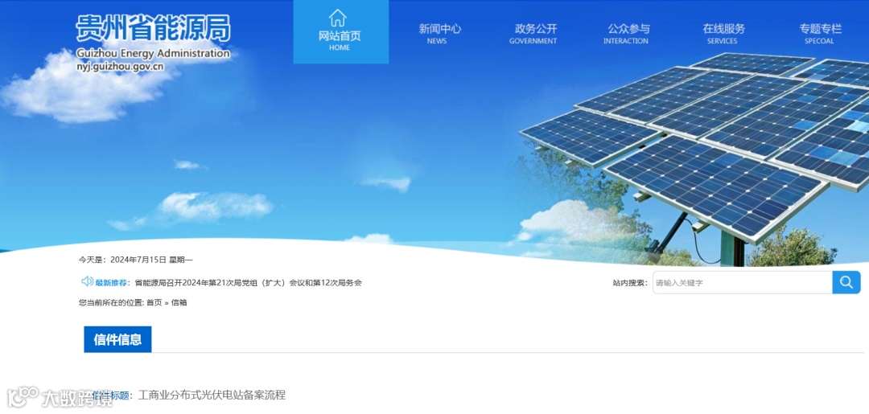Viewport: 869px width, 414px height.
Task: Click the 贵州省能源局 site title logo
Action: click(x=153, y=28)
